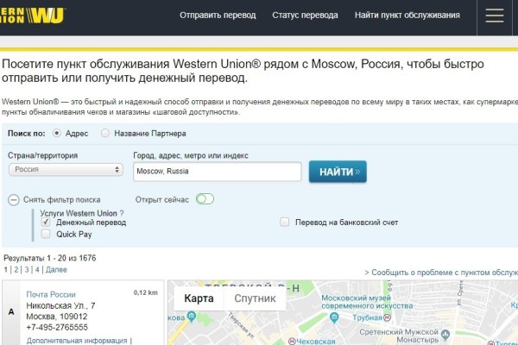Select the Адрес radio button
The height and width of the screenshot is (345, 518).
click(x=57, y=134)
